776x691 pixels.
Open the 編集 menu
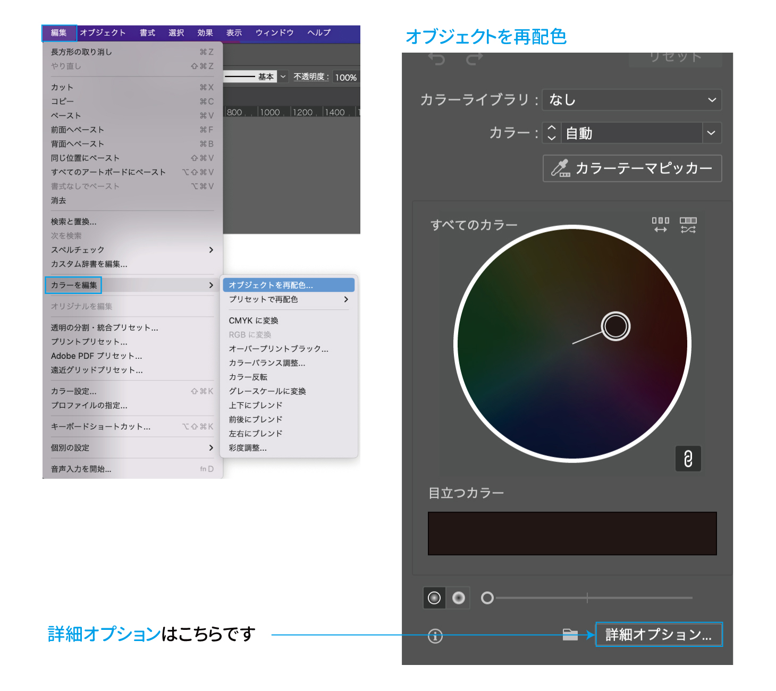pyautogui.click(x=59, y=33)
